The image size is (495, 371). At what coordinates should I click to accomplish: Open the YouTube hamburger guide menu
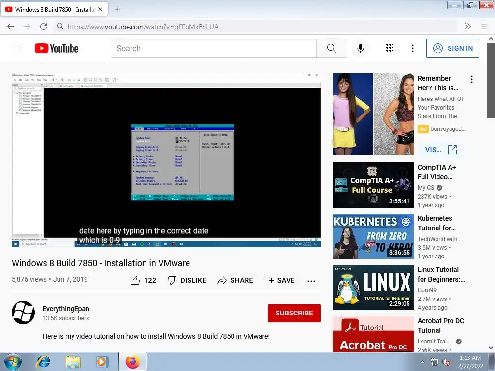(17, 48)
